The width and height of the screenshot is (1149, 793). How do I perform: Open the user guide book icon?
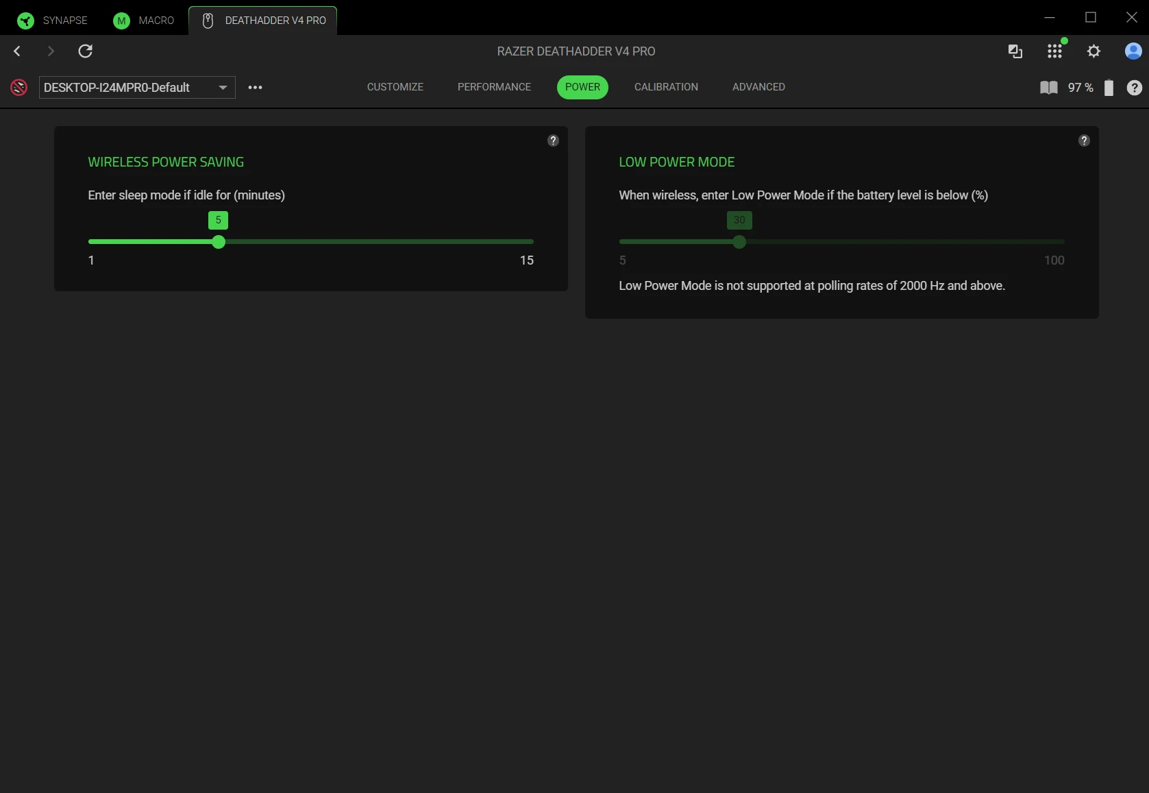[1048, 88]
